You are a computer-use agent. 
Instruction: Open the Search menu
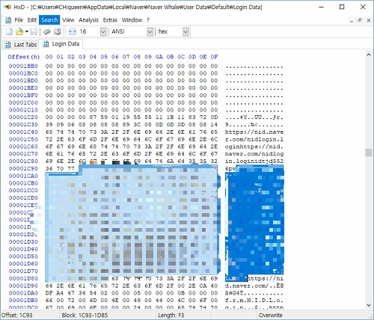coord(49,20)
